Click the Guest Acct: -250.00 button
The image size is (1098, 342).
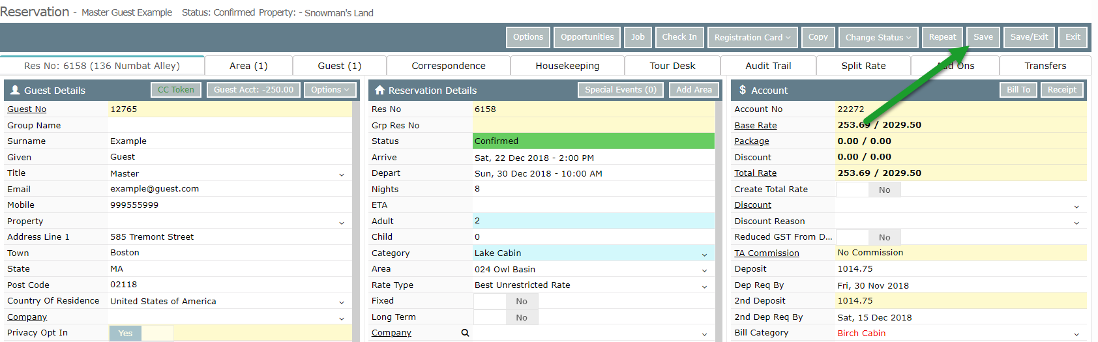coord(254,90)
